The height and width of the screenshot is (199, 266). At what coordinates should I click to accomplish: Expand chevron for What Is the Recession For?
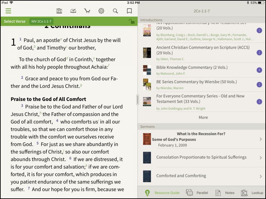[260, 139]
